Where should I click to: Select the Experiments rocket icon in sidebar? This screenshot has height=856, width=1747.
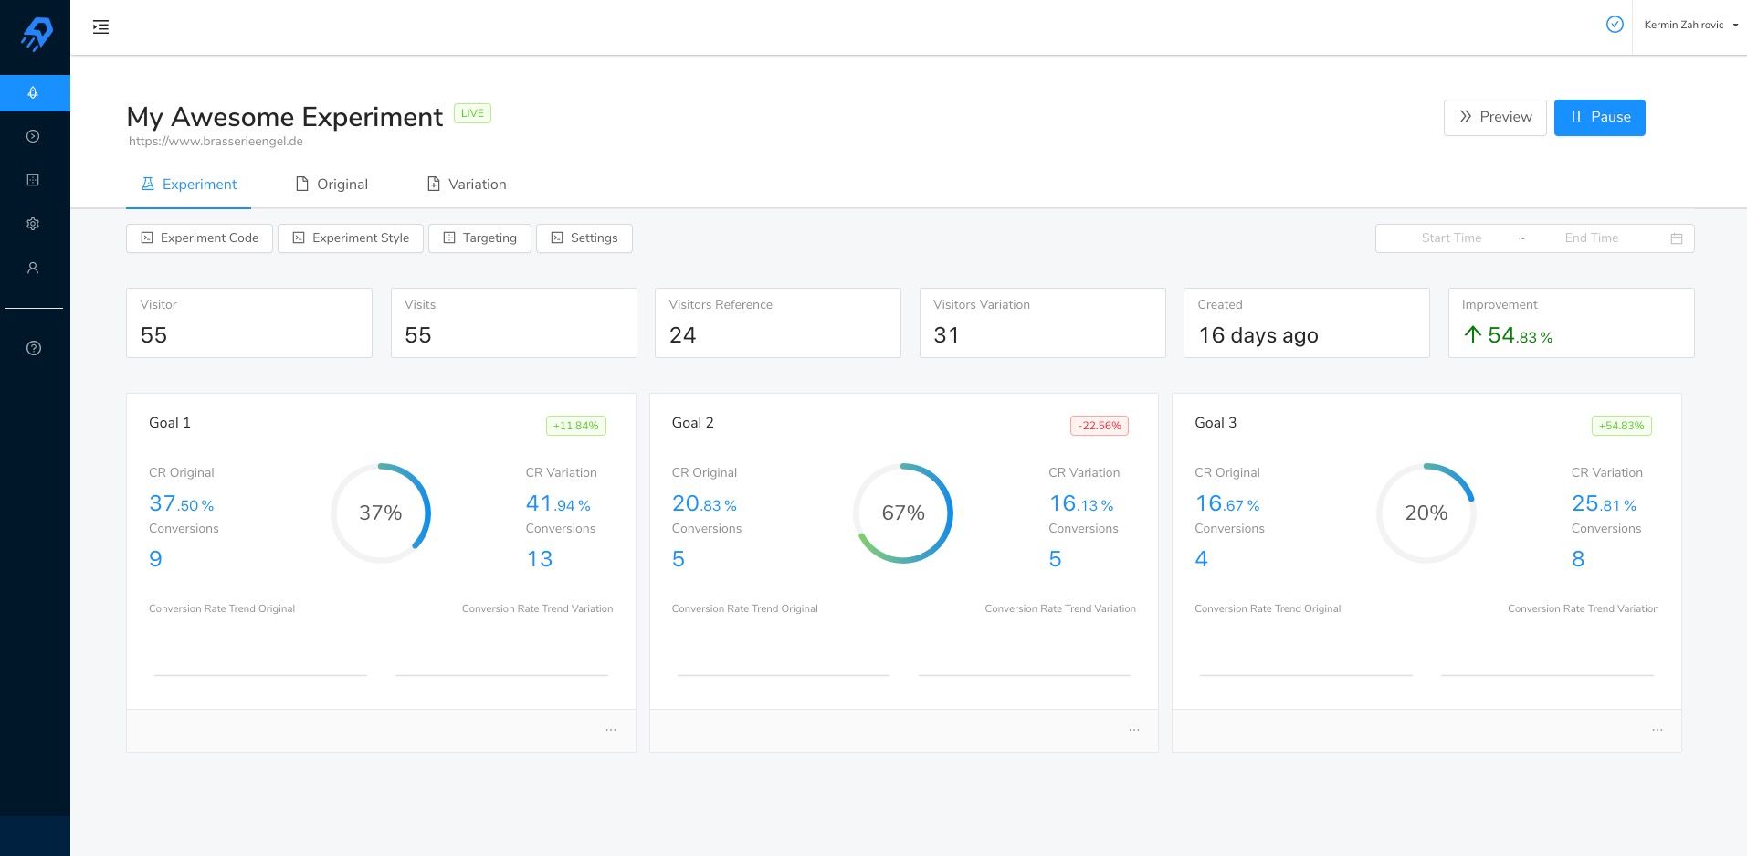click(34, 92)
